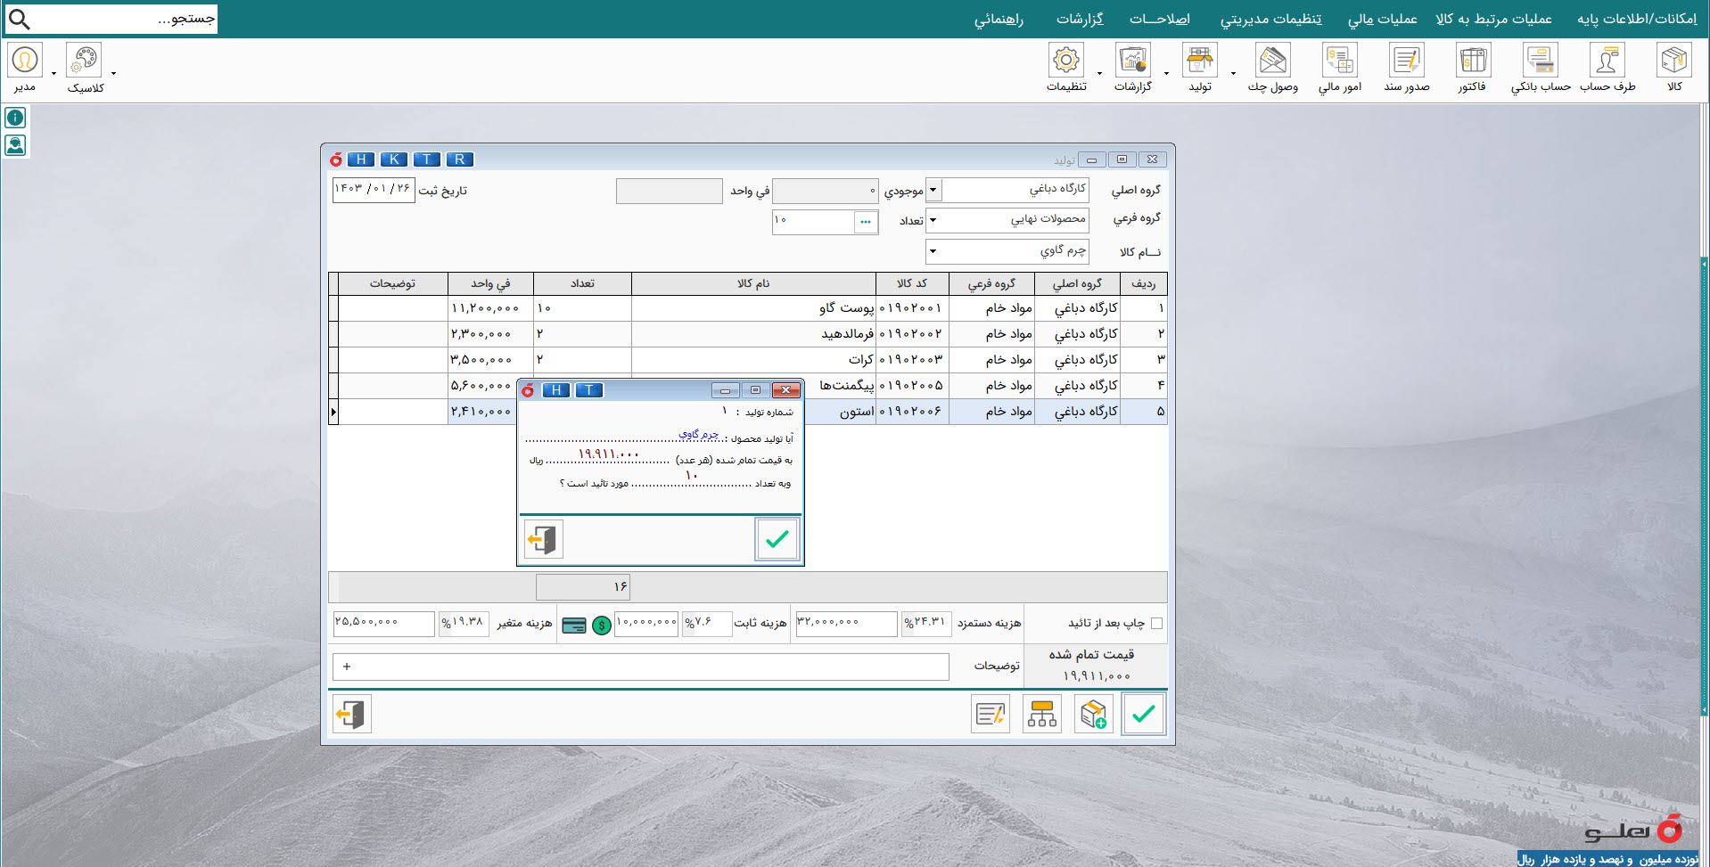The width and height of the screenshot is (1710, 867).
Task: Open the عمليات مالي menu
Action: click(1382, 19)
